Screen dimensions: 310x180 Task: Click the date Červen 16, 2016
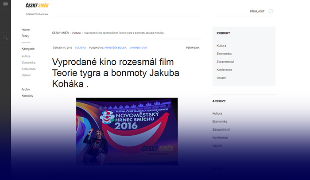(62, 48)
